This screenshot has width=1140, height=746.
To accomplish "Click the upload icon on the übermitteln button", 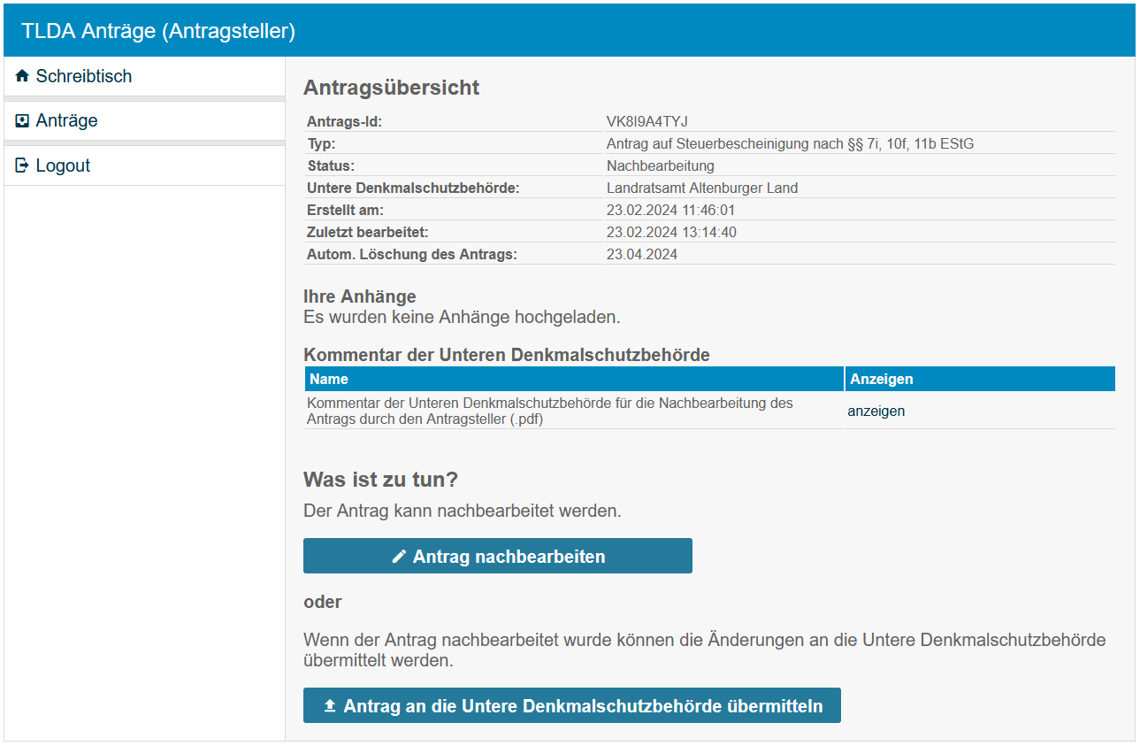I will point(330,706).
